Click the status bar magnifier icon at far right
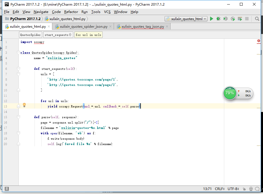The height and width of the screenshot is (194, 263). [x=257, y=189]
